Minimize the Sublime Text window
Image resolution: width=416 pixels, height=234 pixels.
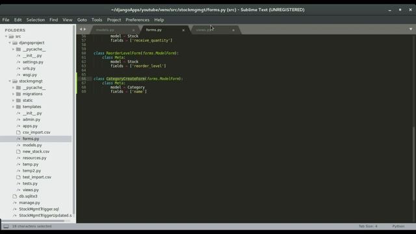pos(390,10)
